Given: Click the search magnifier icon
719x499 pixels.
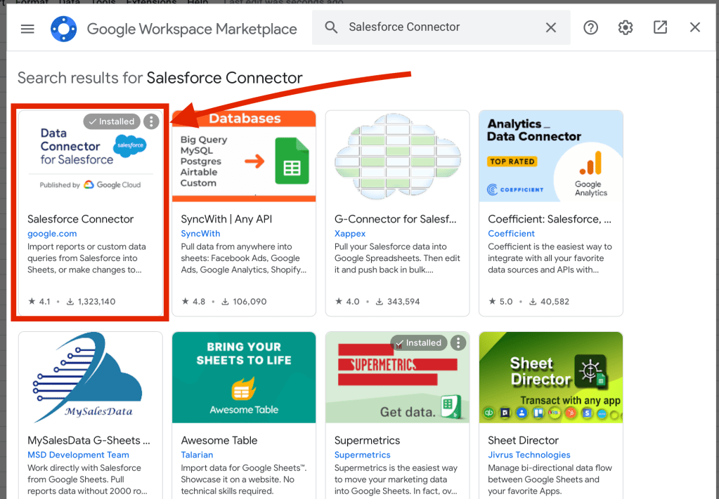Looking at the screenshot, I should click(331, 27).
